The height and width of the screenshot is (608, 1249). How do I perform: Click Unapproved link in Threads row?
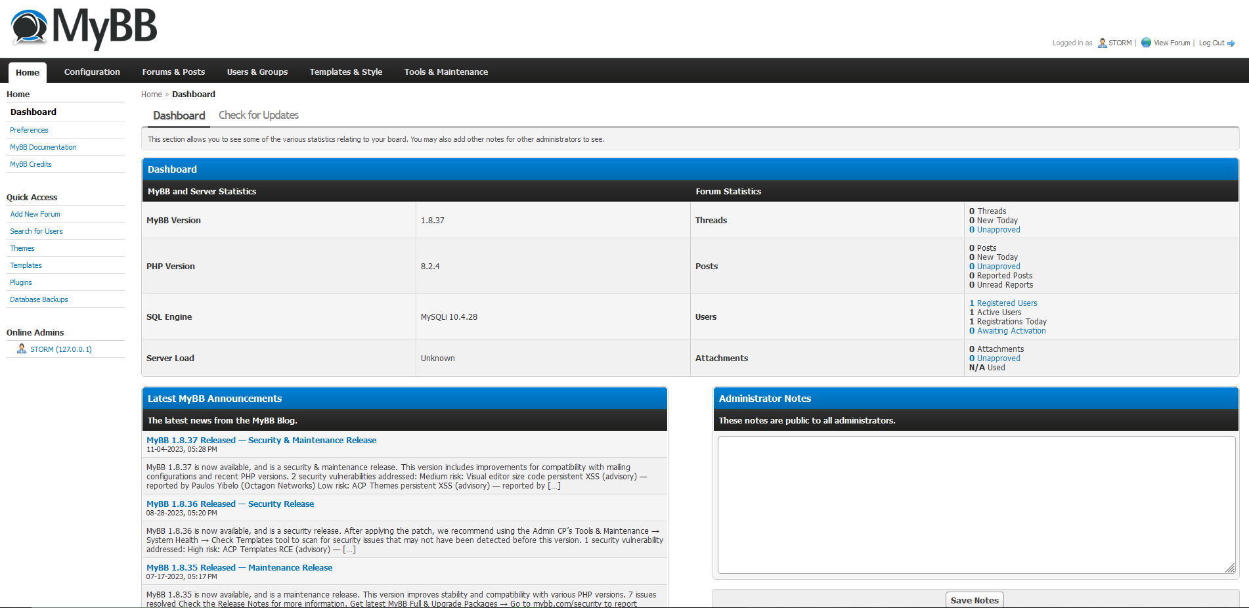(995, 230)
